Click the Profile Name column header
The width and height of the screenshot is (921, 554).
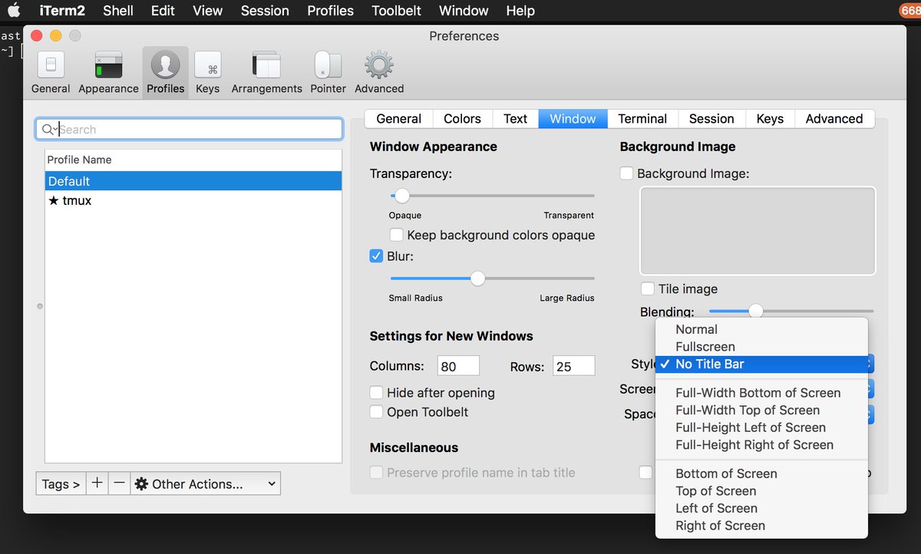click(x=193, y=160)
